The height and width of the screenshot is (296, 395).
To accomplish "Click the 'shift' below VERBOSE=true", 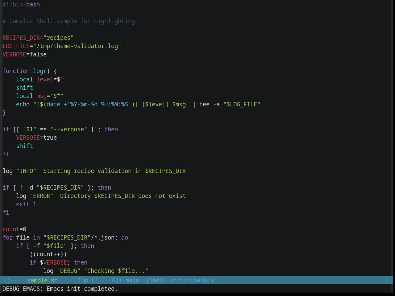I will (25, 146).
